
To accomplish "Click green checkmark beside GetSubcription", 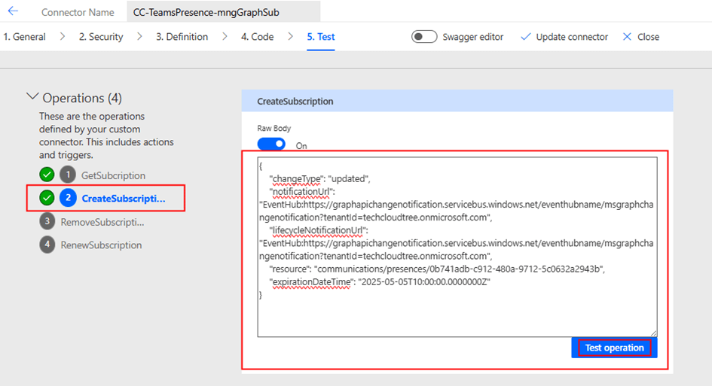I will coord(47,175).
